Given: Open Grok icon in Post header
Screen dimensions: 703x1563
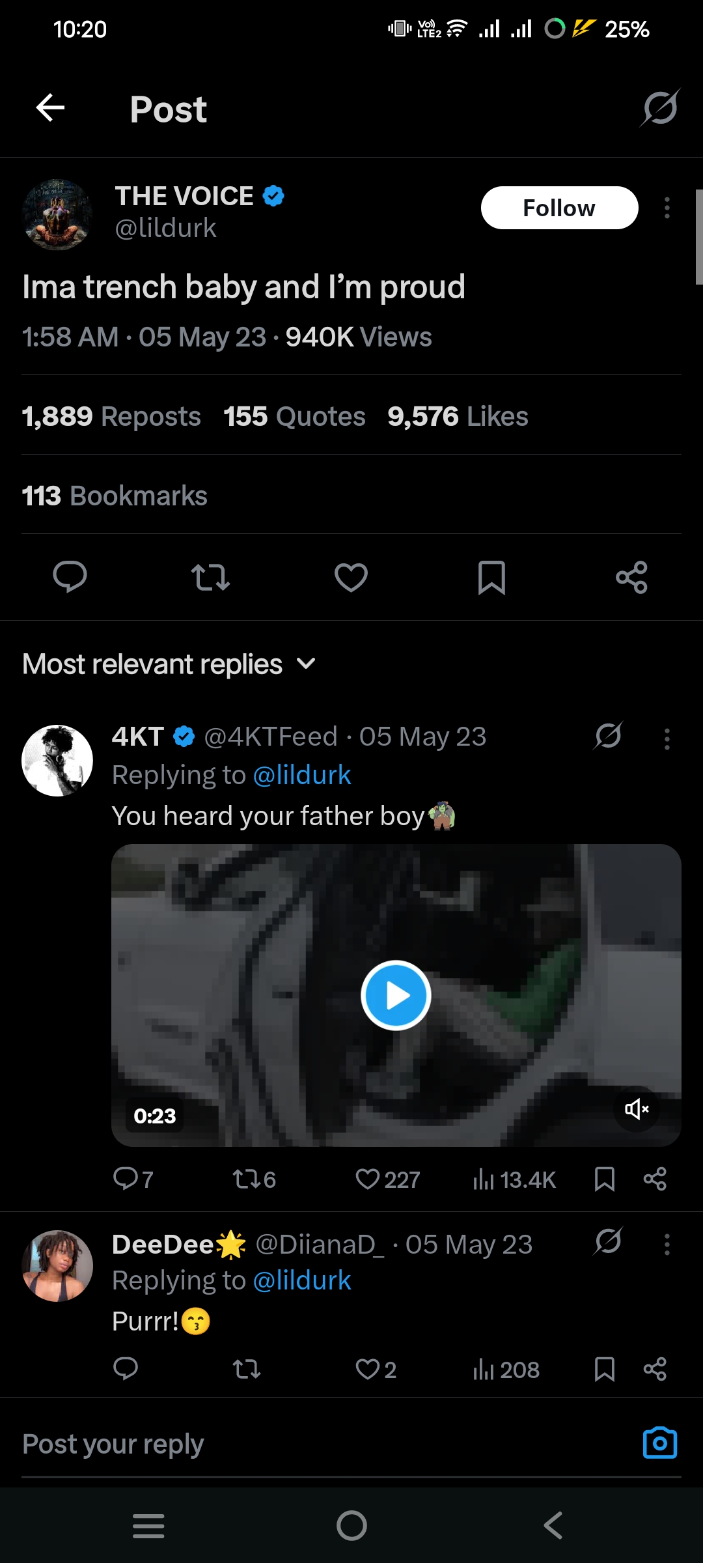Looking at the screenshot, I should (x=660, y=108).
